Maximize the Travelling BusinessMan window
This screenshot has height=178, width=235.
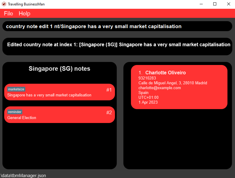[215, 4]
